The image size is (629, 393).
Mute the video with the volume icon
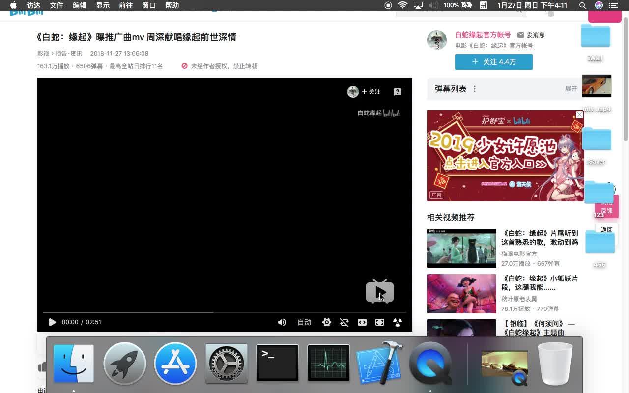coord(282,322)
